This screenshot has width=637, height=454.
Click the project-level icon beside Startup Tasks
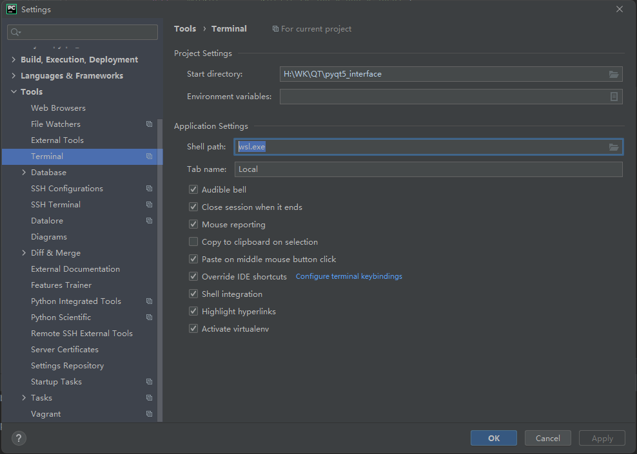149,382
